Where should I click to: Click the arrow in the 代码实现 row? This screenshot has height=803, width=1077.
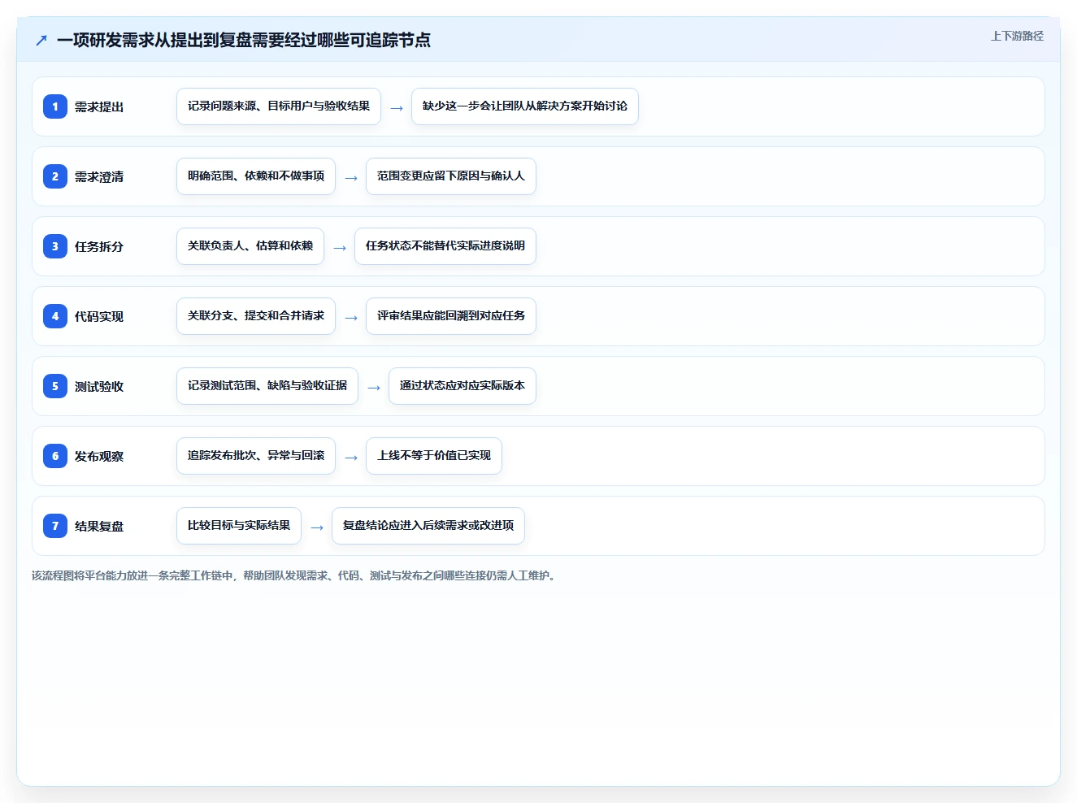(351, 318)
